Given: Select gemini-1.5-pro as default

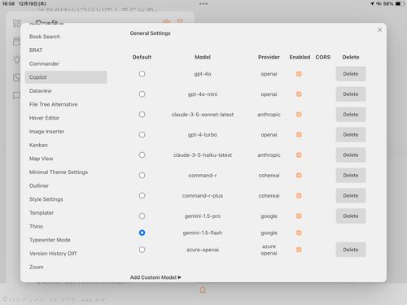Looking at the screenshot, I should [142, 216].
